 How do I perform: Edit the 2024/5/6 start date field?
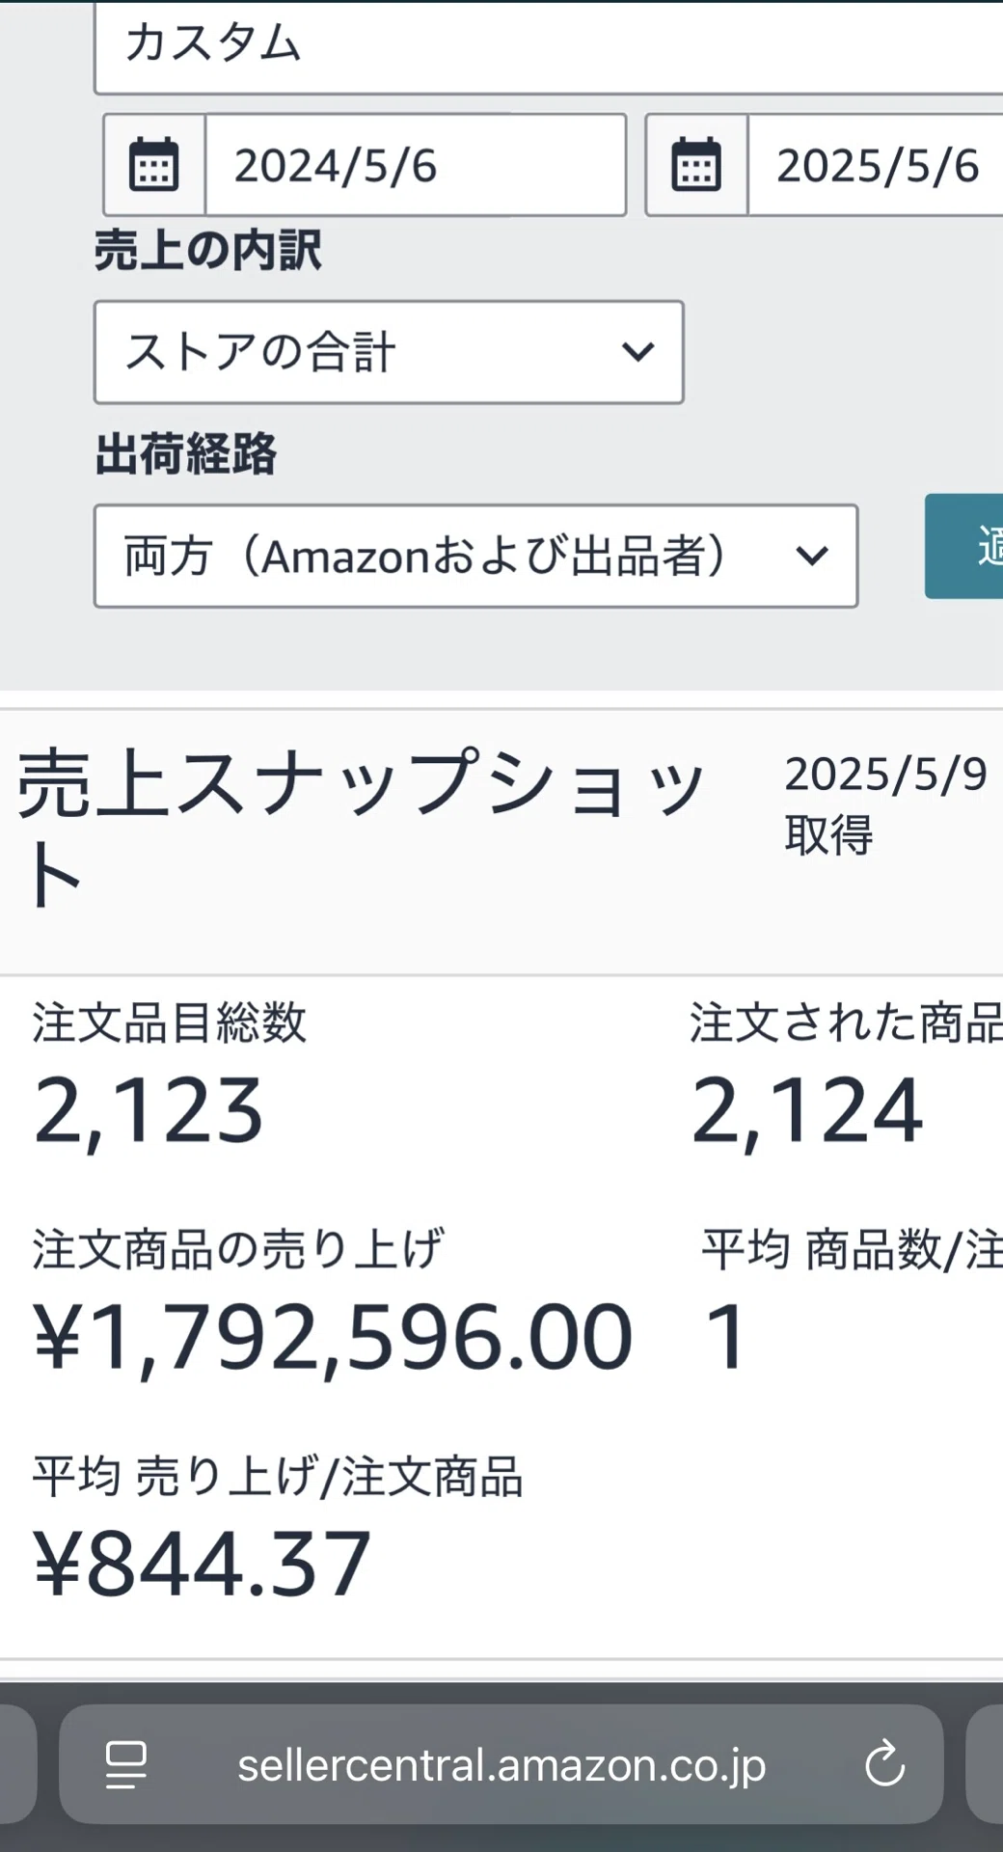coord(416,165)
